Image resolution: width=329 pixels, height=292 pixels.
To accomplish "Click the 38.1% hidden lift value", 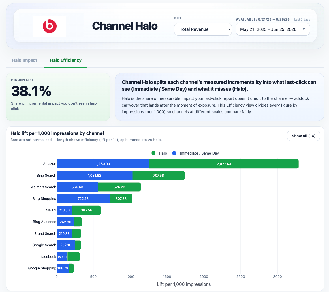I will tap(31, 91).
